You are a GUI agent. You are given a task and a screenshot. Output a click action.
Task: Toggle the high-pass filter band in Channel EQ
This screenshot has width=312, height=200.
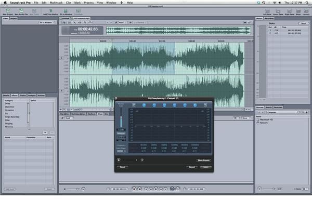134,105
